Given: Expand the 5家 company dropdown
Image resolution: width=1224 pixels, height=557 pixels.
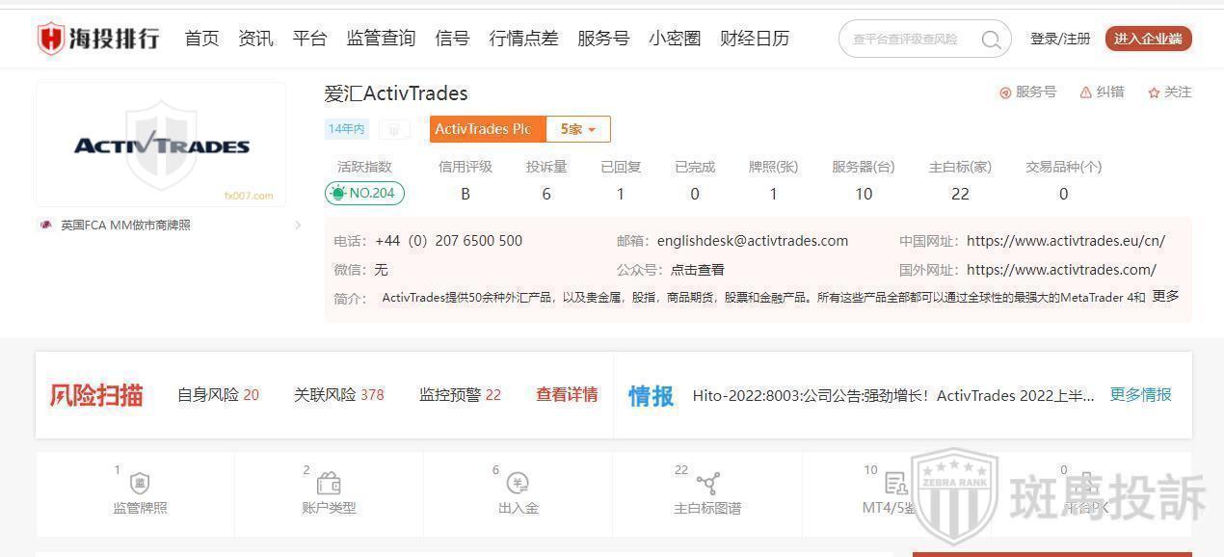Looking at the screenshot, I should pyautogui.click(x=578, y=129).
